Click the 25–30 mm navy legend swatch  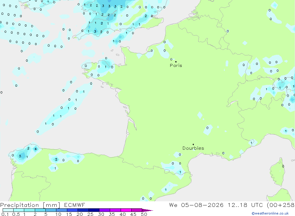click(94, 210)
